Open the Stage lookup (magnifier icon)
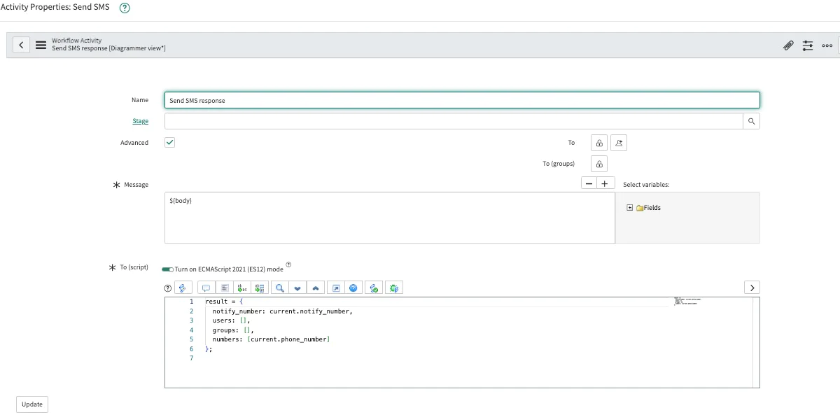 [x=751, y=121]
